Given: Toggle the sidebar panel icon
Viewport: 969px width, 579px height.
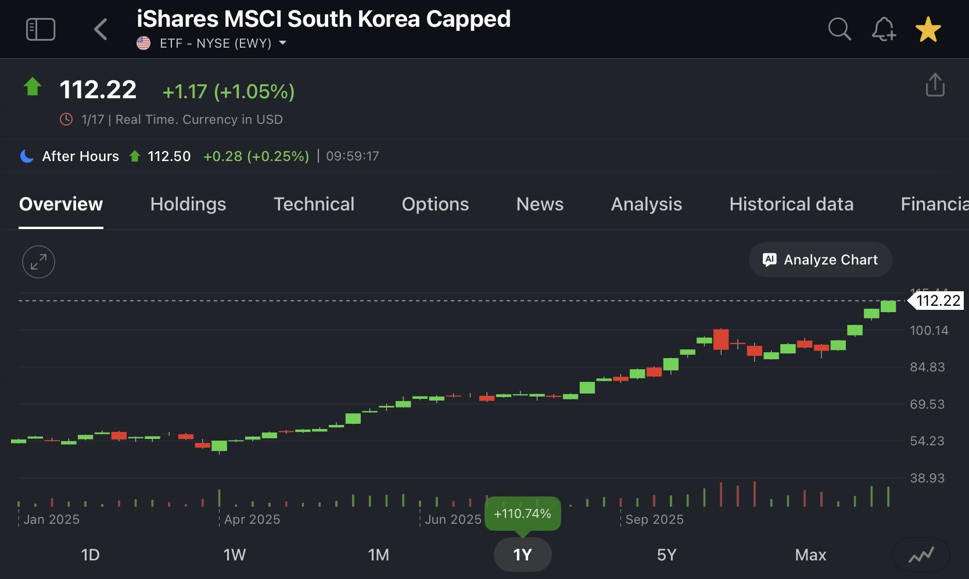Looking at the screenshot, I should (41, 29).
